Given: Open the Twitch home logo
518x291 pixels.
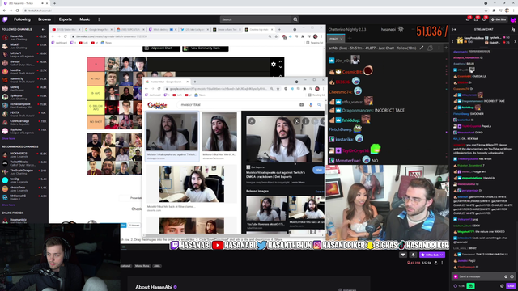Looking at the screenshot, I should [x=5, y=19].
